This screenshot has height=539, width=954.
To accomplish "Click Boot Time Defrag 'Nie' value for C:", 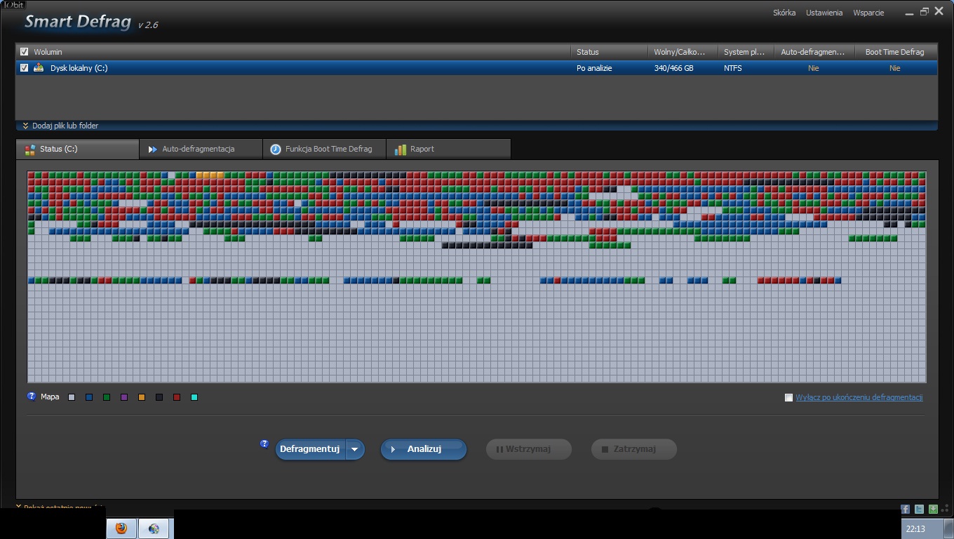I will coord(895,68).
